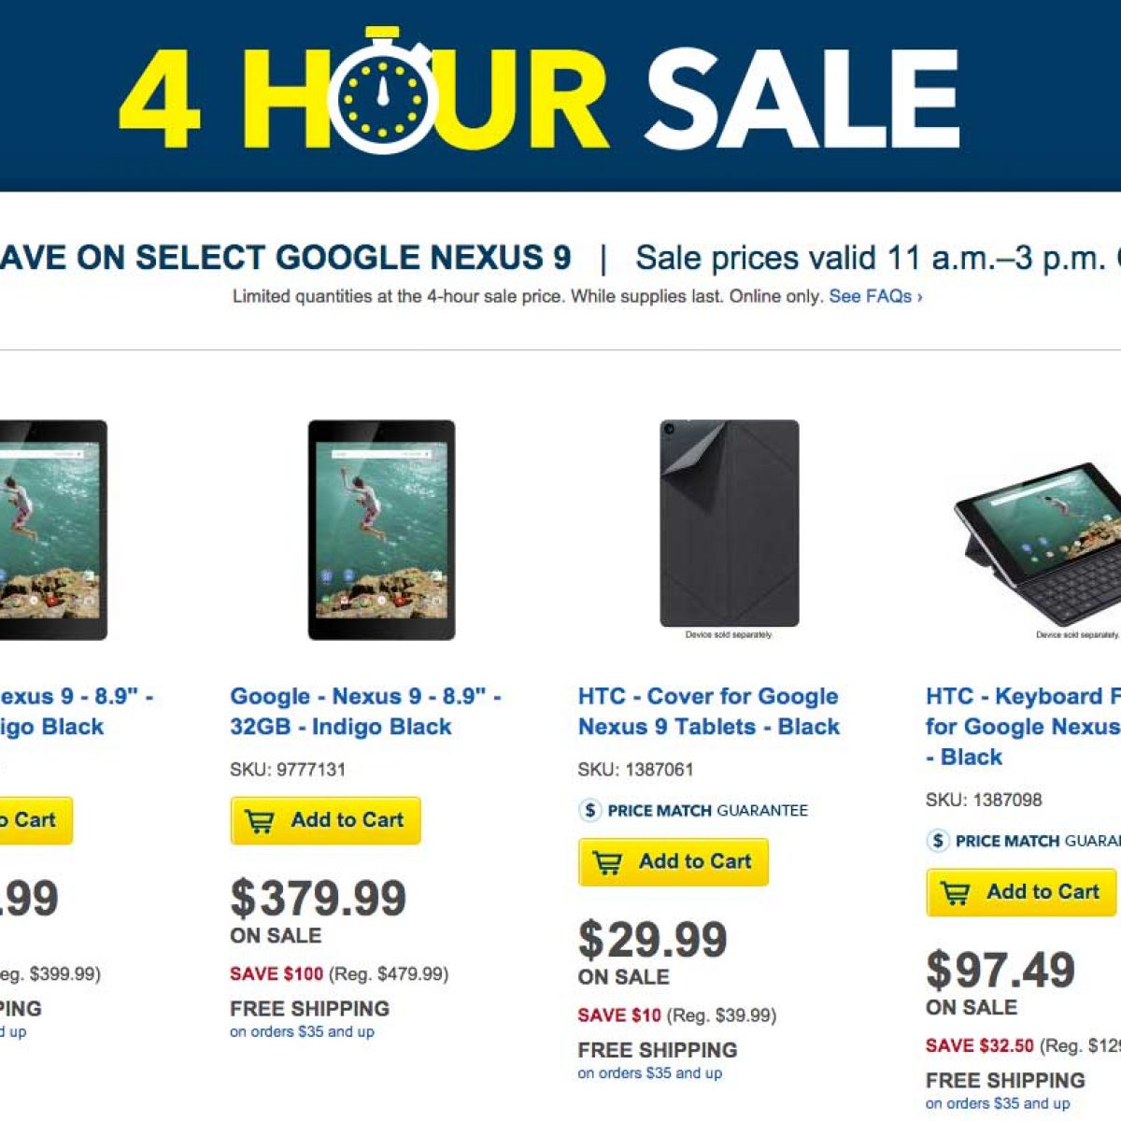1121x1121 pixels.
Task: Click the cart icon for the HTC Cover
Action: (x=607, y=862)
